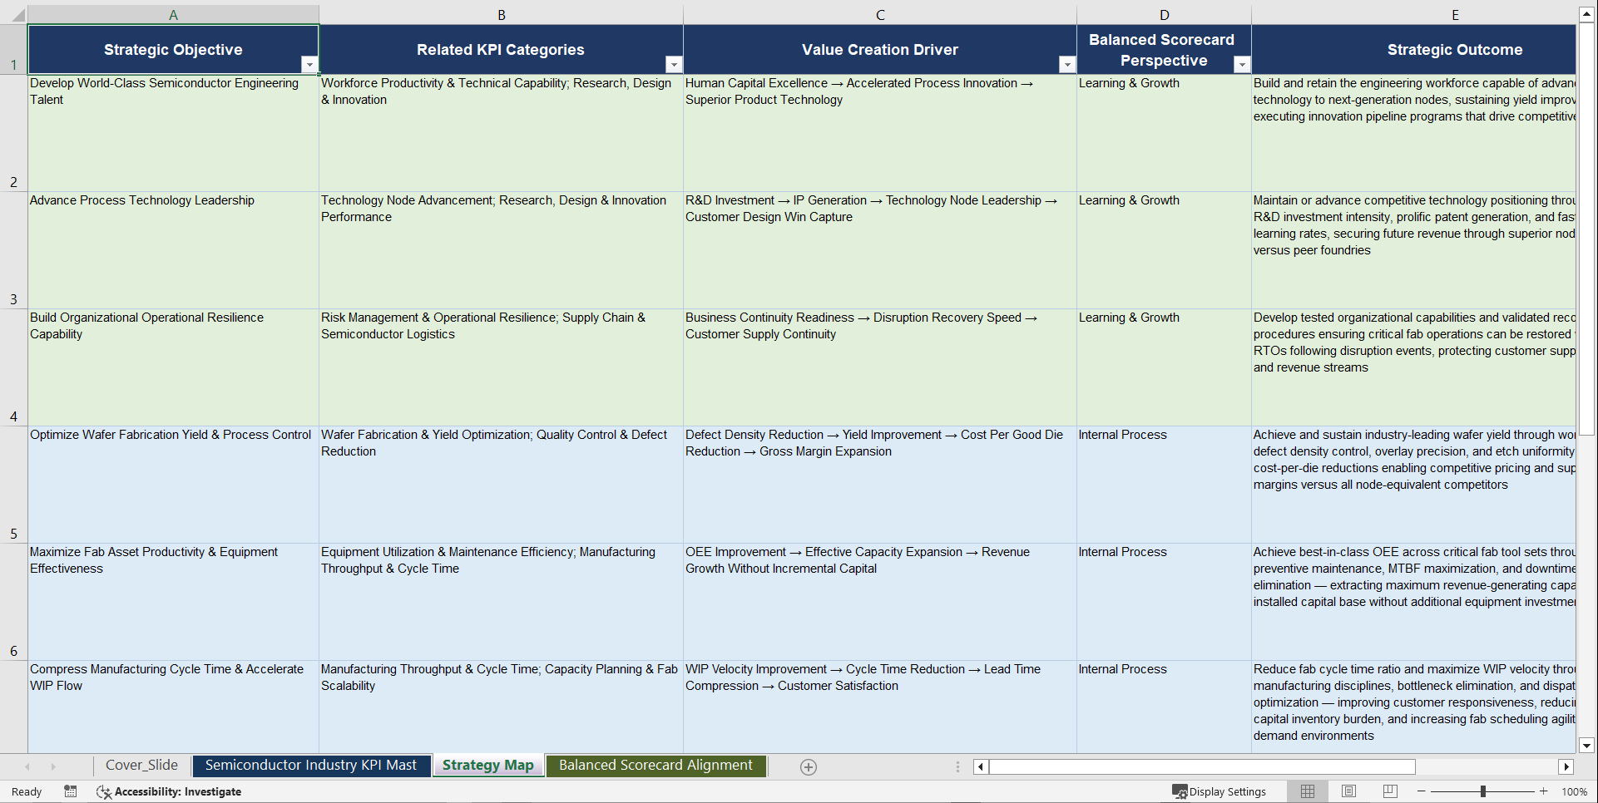The width and height of the screenshot is (1598, 803).
Task: Open the Strategic Objective filter dropdown
Action: click(309, 65)
